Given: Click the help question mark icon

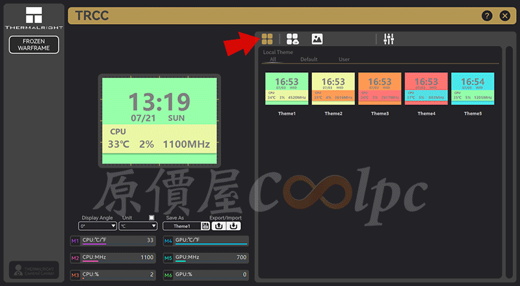Looking at the screenshot, I should coord(487,16).
